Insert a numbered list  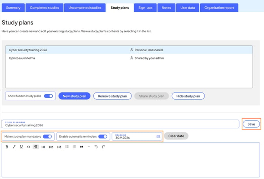(74, 147)
